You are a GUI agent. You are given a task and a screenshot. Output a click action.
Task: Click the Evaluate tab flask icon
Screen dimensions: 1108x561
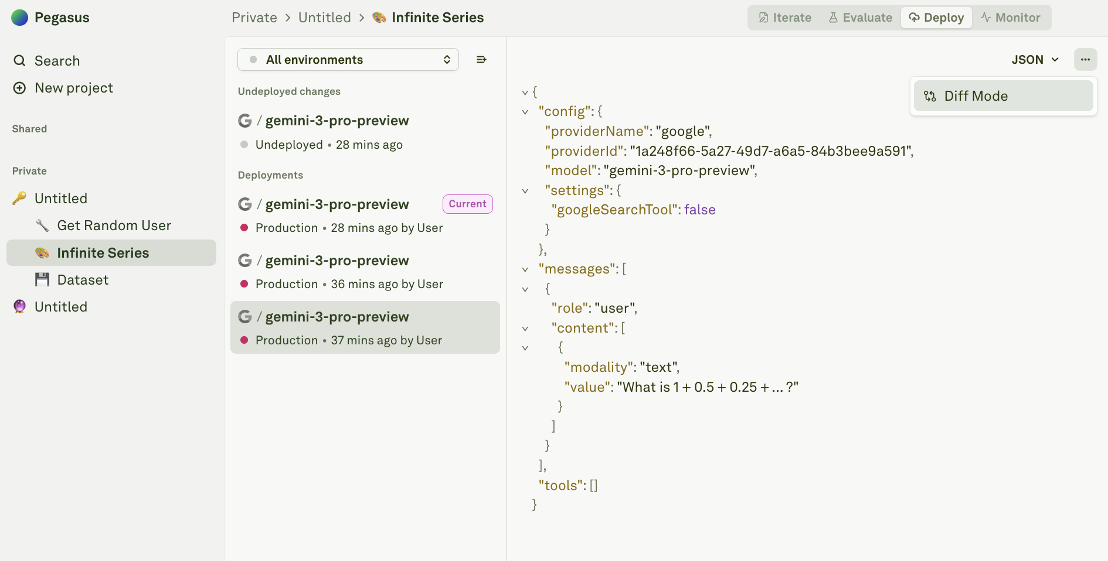pos(833,18)
